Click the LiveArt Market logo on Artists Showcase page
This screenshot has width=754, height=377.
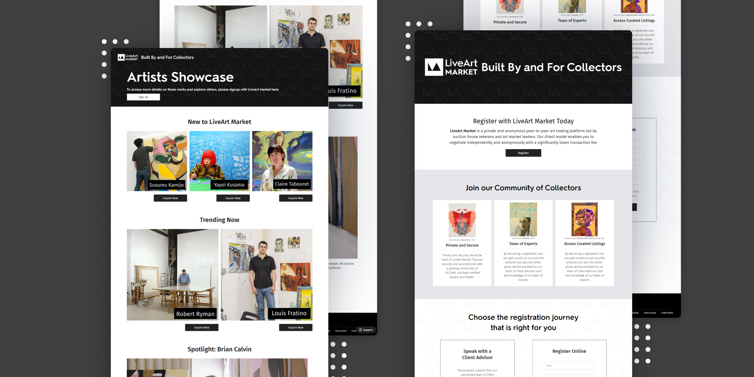tap(128, 57)
